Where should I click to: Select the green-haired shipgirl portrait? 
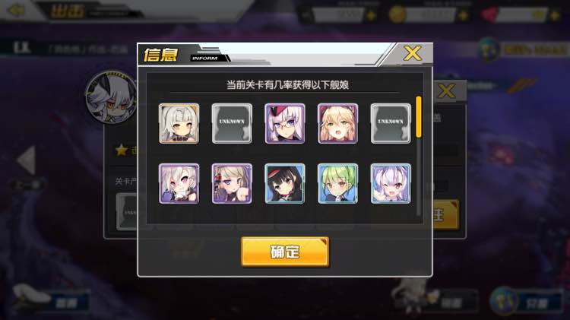337,183
